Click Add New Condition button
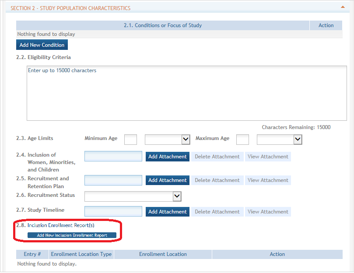This screenshot has width=354, height=273. point(42,45)
